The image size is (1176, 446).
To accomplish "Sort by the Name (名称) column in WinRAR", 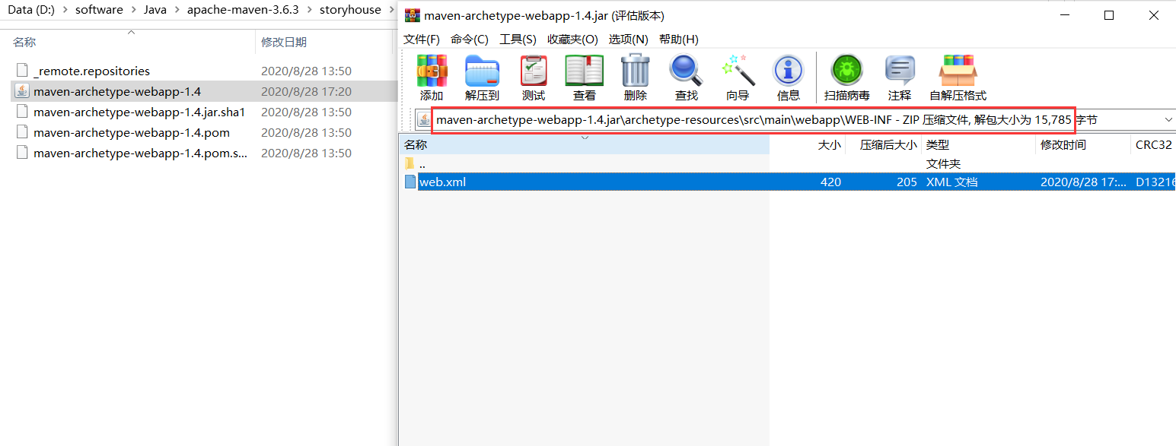I will click(x=584, y=144).
